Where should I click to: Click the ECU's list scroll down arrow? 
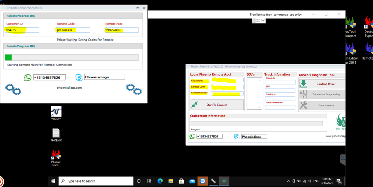[x=260, y=107]
